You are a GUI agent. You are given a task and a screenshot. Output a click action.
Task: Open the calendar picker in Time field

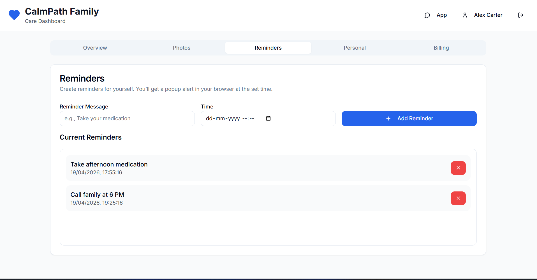pyautogui.click(x=268, y=119)
